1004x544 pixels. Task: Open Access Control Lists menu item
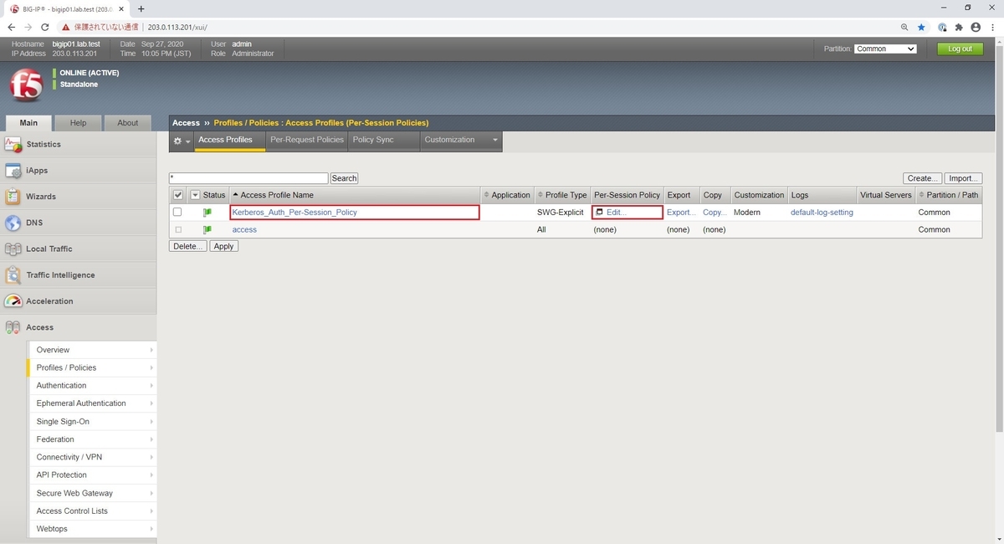pos(92,511)
